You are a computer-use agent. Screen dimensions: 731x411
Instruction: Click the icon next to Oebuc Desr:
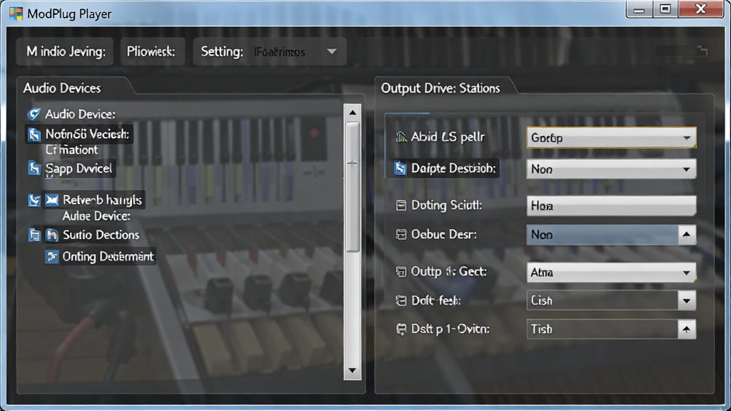(x=401, y=234)
